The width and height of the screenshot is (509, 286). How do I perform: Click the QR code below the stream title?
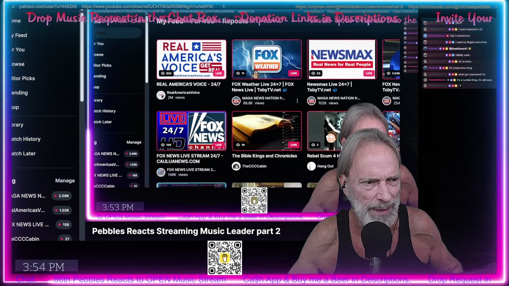pos(225,258)
